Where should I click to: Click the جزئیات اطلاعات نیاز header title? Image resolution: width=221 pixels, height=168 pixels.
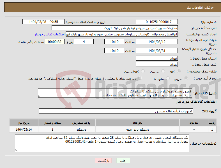coord(200,8)
